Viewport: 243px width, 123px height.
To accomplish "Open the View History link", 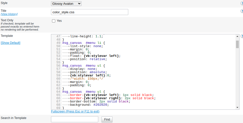I will (9, 14).
